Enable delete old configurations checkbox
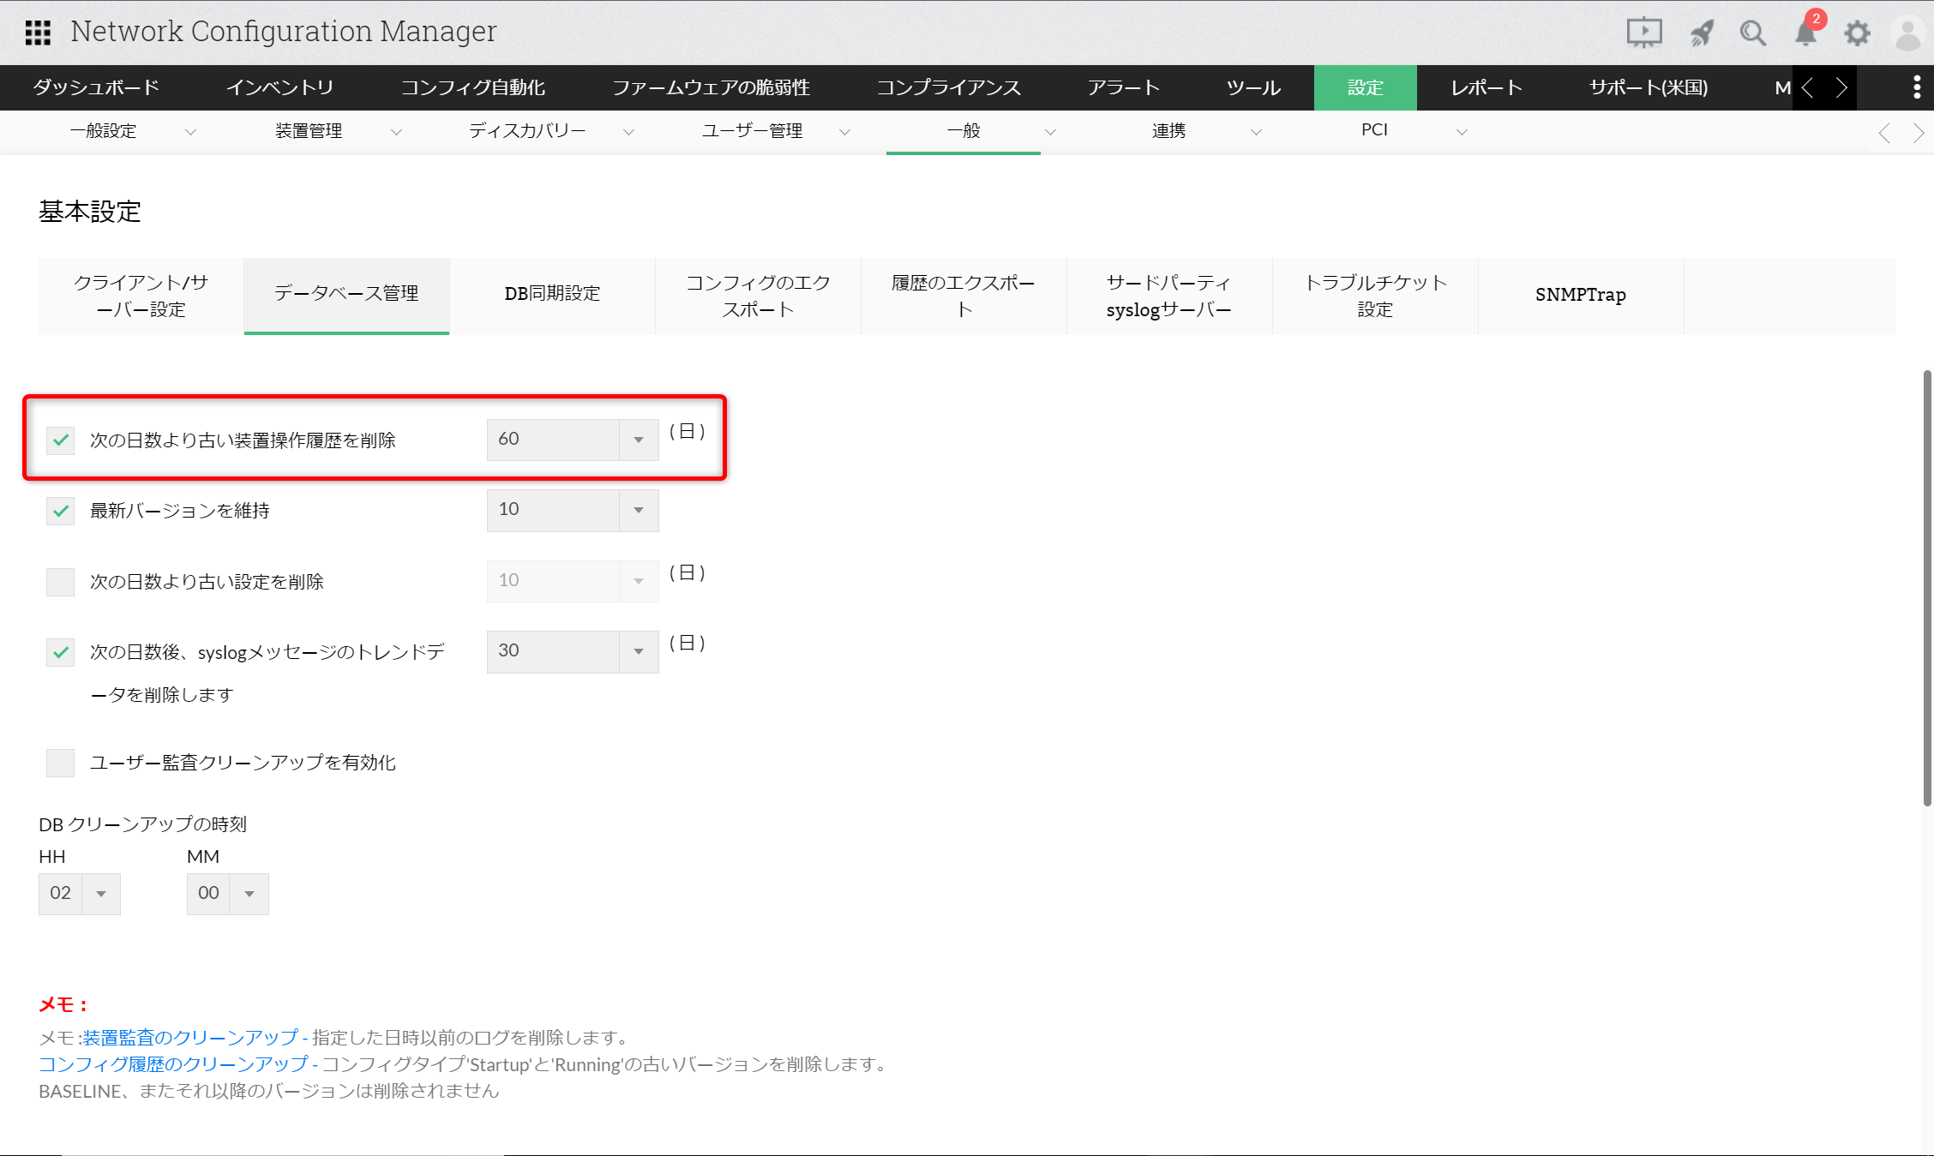Image resolution: width=1934 pixels, height=1156 pixels. pos(60,582)
